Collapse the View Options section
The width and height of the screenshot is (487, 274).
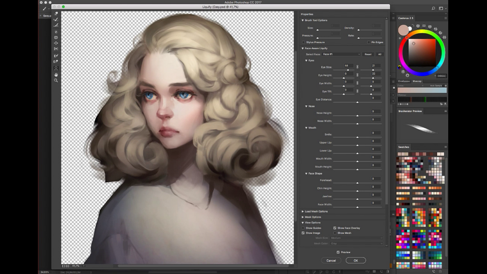(x=303, y=223)
